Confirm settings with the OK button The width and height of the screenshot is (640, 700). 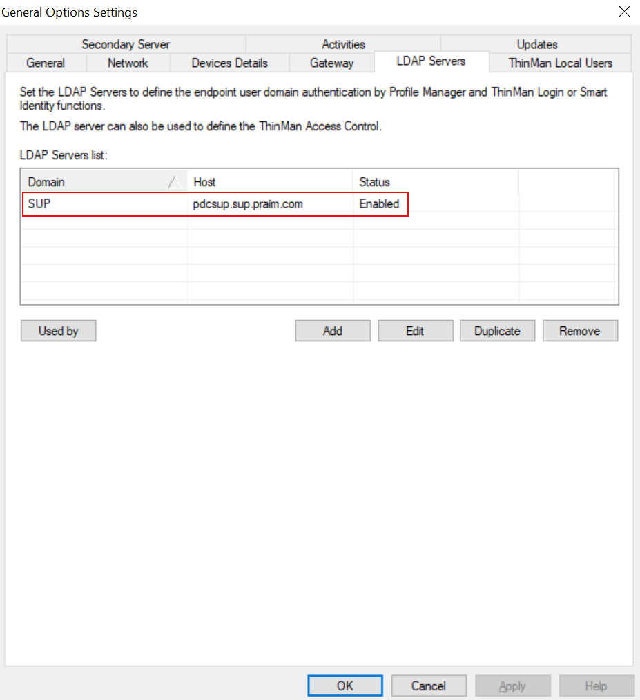click(x=345, y=686)
